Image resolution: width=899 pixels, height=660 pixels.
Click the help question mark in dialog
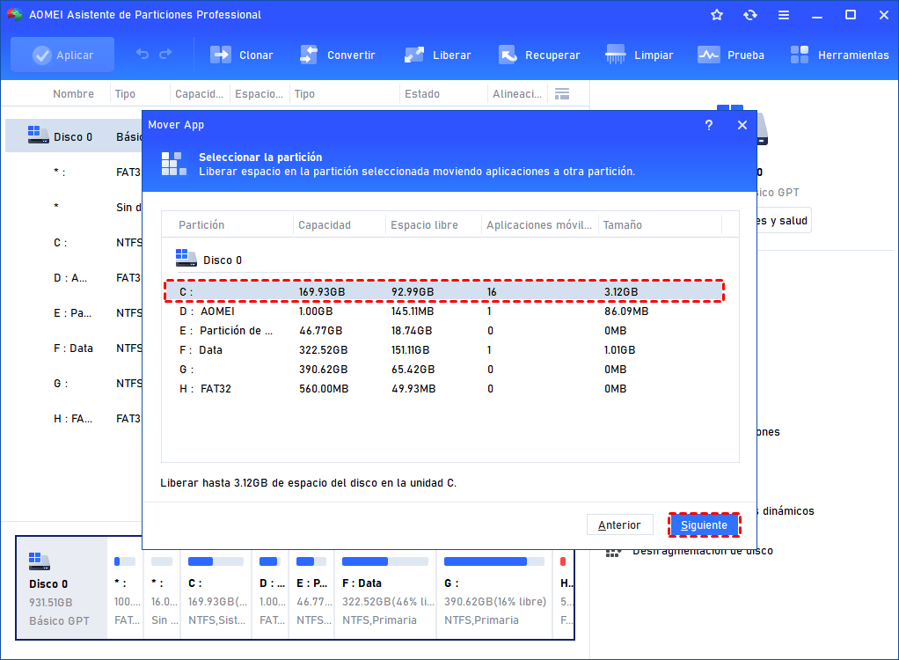click(709, 125)
